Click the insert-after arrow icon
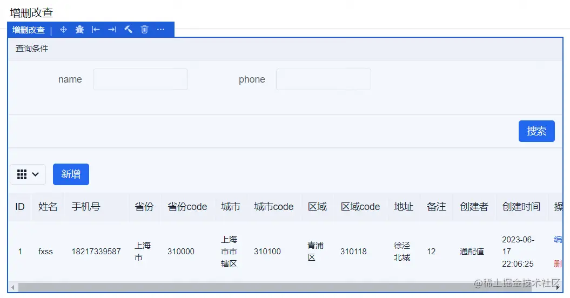The height and width of the screenshot is (298, 570). click(x=112, y=30)
